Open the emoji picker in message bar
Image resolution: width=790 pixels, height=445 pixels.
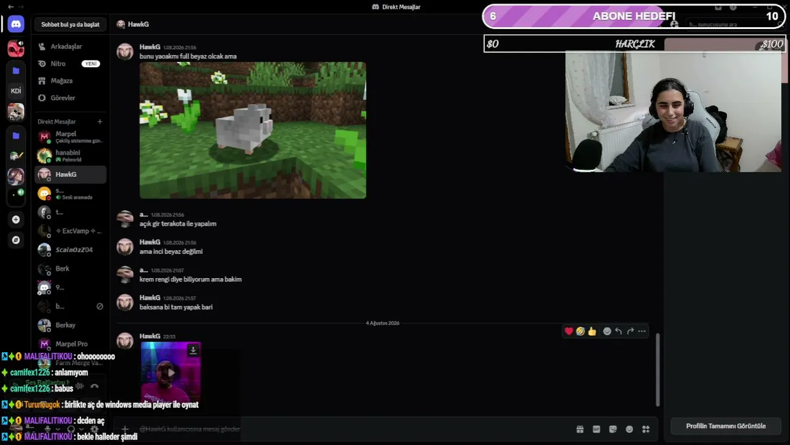coord(629,429)
